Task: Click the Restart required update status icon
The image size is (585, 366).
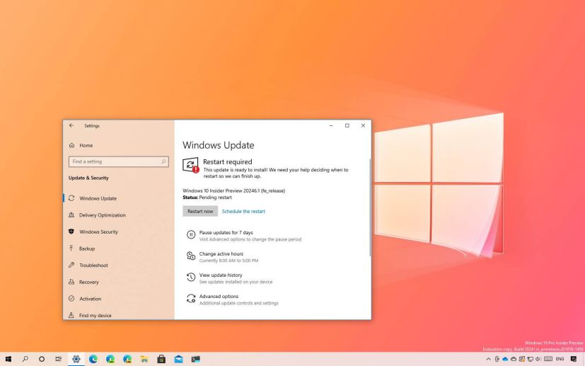Action: pyautogui.click(x=190, y=165)
